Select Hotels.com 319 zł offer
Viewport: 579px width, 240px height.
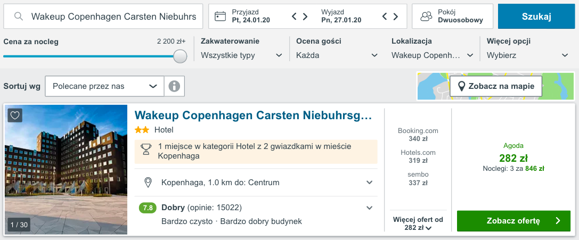point(418,156)
